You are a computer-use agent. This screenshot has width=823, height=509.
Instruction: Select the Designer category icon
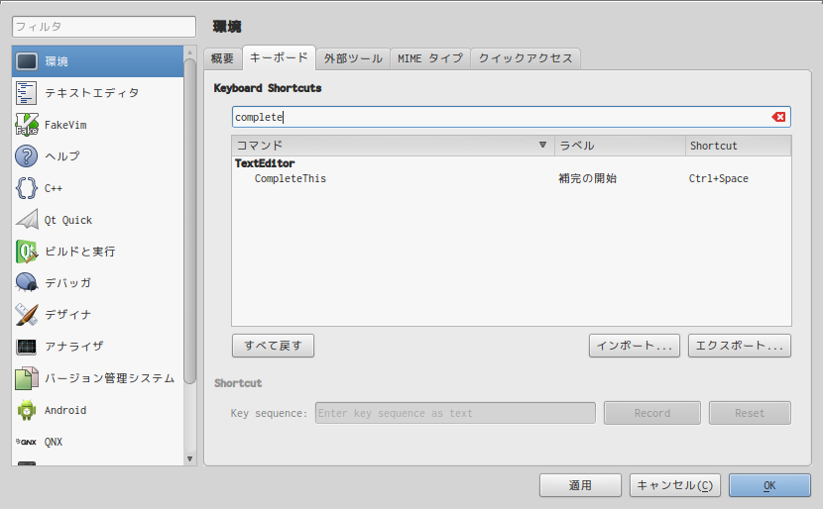(x=27, y=315)
